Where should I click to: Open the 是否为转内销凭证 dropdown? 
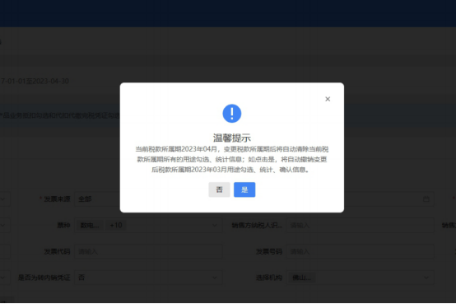(x=148, y=278)
